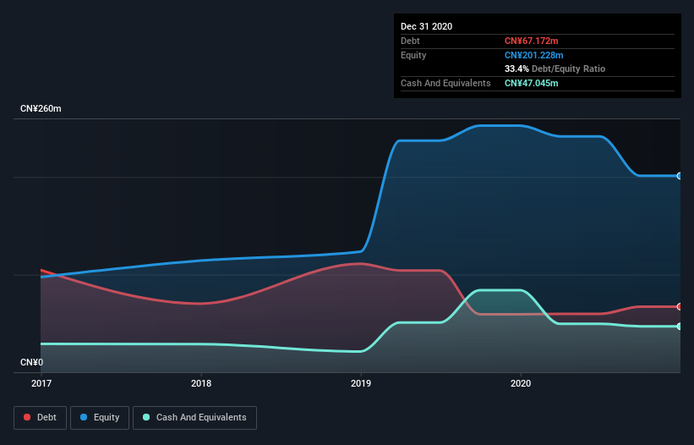This screenshot has width=694, height=445.
Task: Click the cash value CN¥47.045m
Action: 531,83
